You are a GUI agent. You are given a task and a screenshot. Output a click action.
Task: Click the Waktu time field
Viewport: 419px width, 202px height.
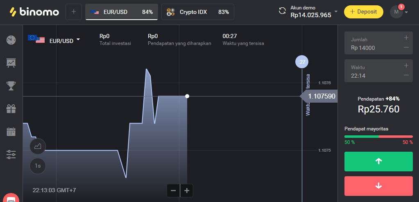click(x=378, y=71)
